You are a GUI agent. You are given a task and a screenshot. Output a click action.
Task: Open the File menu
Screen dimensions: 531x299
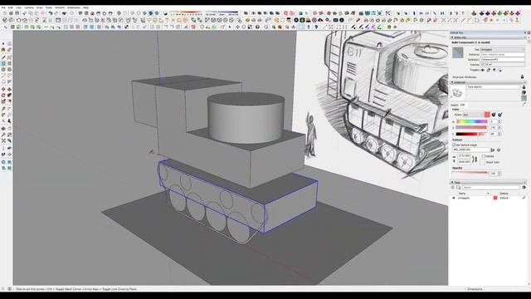click(3, 7)
